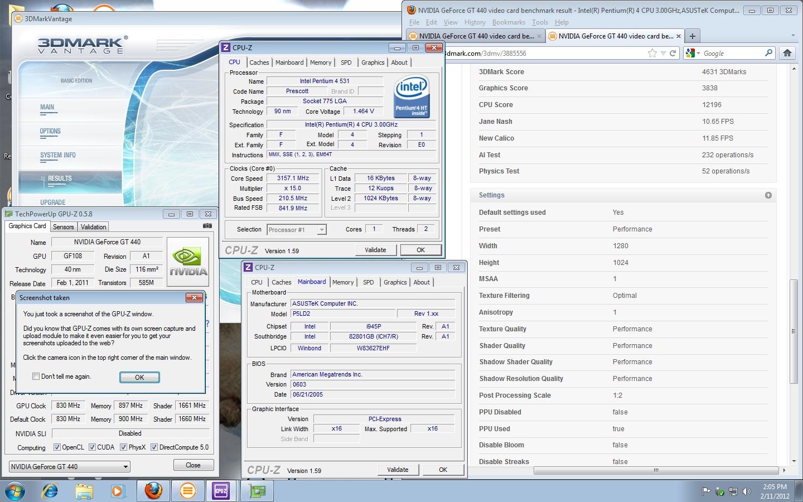Click Validate in the top CPU-Z window
The image size is (803, 502).
[375, 250]
